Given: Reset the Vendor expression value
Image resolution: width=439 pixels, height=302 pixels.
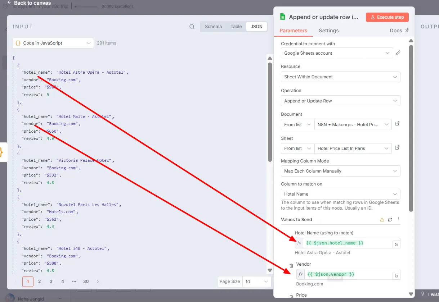Looking at the screenshot, I should pyautogui.click(x=396, y=276).
